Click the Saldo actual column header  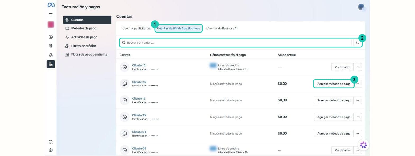coord(287,55)
